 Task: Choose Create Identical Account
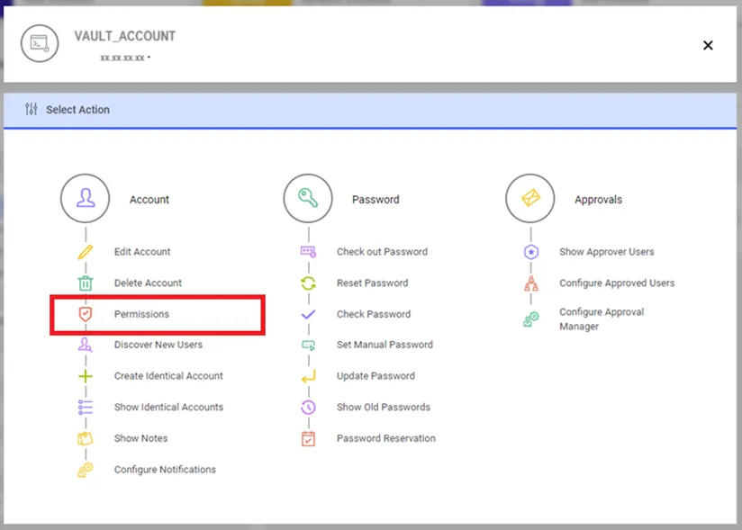pyautogui.click(x=168, y=376)
